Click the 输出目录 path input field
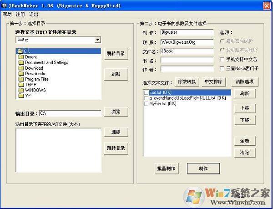The height and width of the screenshot is (209, 273). pos(71,113)
